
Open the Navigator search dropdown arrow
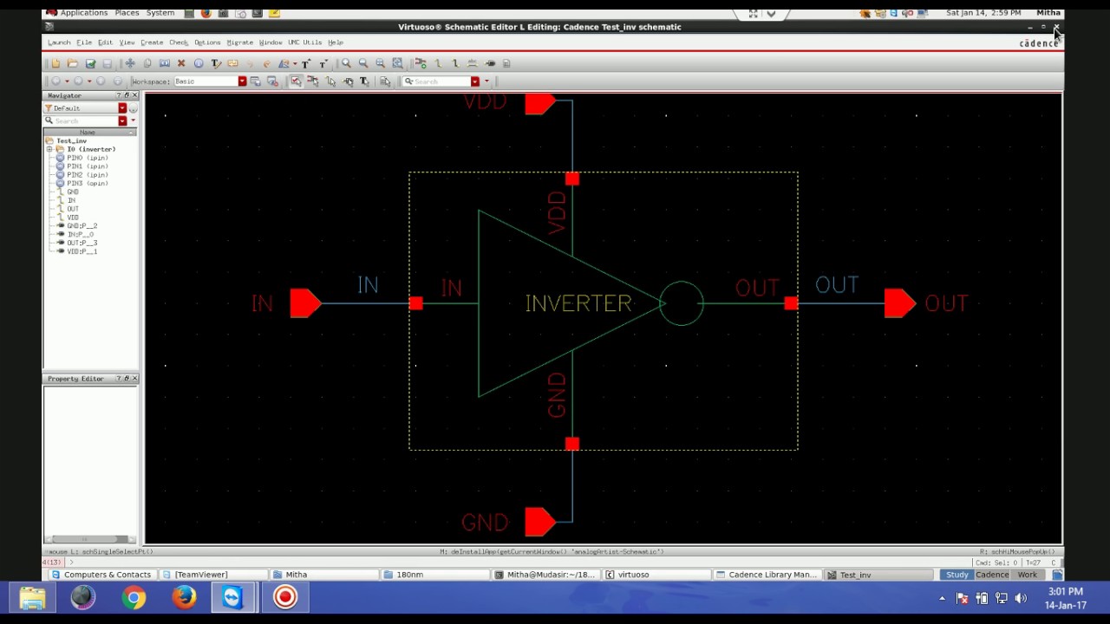[x=122, y=121]
